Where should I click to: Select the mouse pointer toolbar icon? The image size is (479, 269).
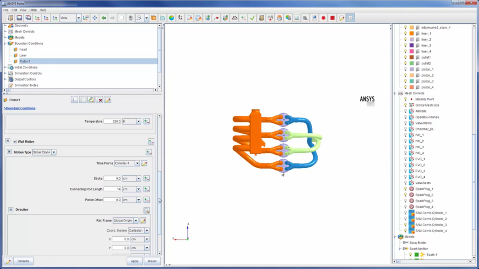pyautogui.click(x=130, y=18)
